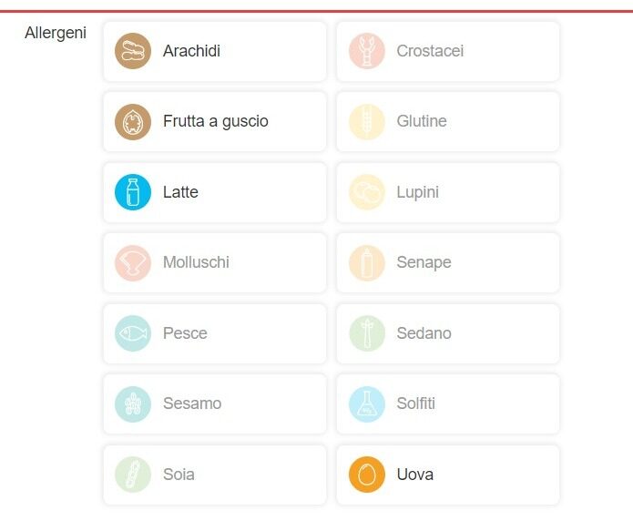Enable the Lupini allergen option
633x521 pixels.
pyautogui.click(x=448, y=192)
